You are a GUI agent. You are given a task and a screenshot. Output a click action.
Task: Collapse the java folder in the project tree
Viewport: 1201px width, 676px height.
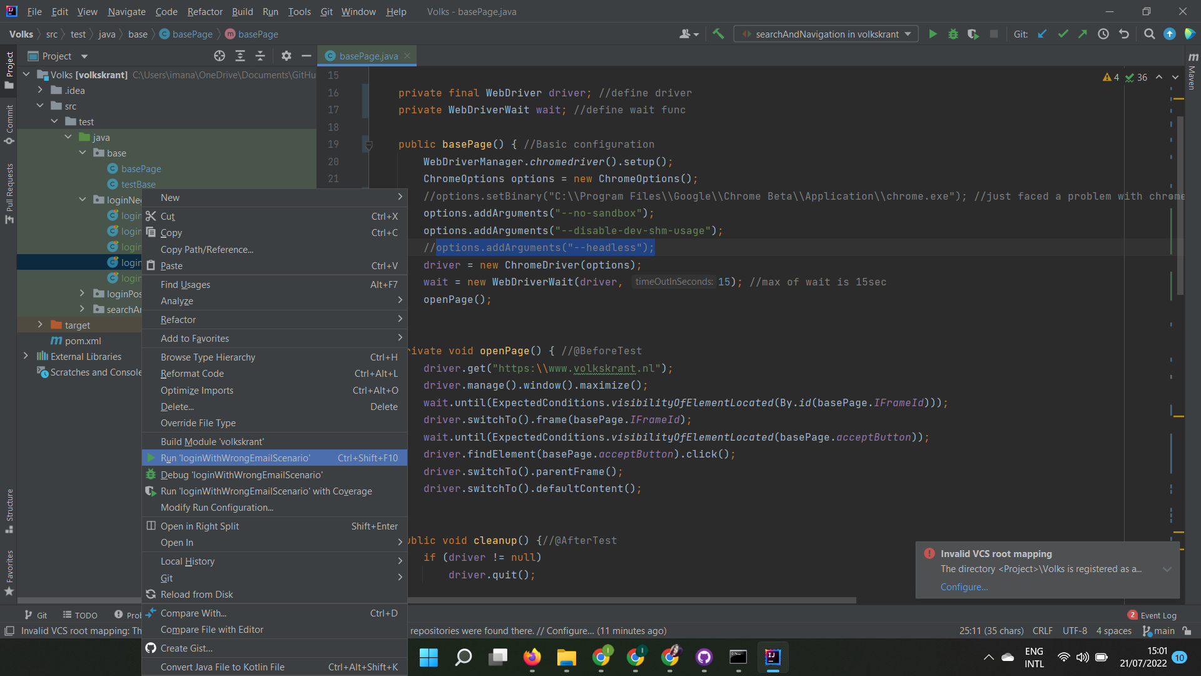[x=68, y=137]
